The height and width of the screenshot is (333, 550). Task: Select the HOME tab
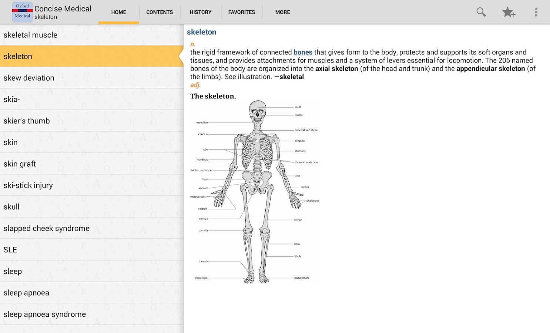[x=118, y=12]
